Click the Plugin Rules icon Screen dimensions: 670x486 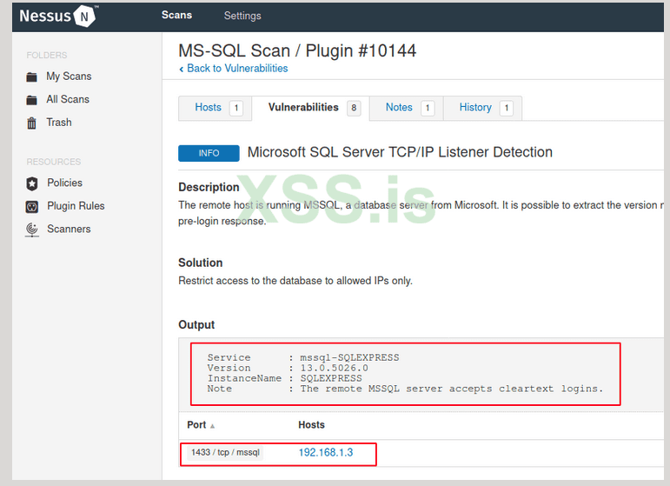pyautogui.click(x=31, y=207)
